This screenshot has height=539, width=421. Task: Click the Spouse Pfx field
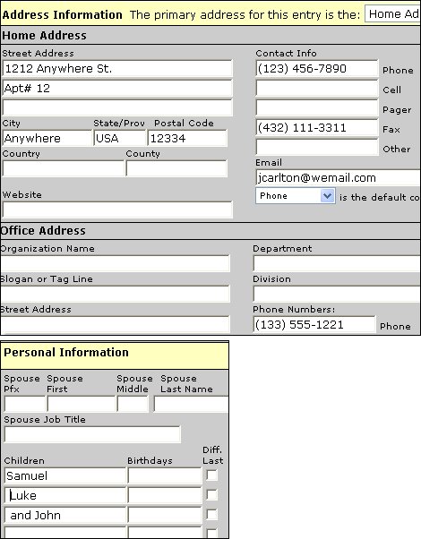pyautogui.click(x=25, y=404)
